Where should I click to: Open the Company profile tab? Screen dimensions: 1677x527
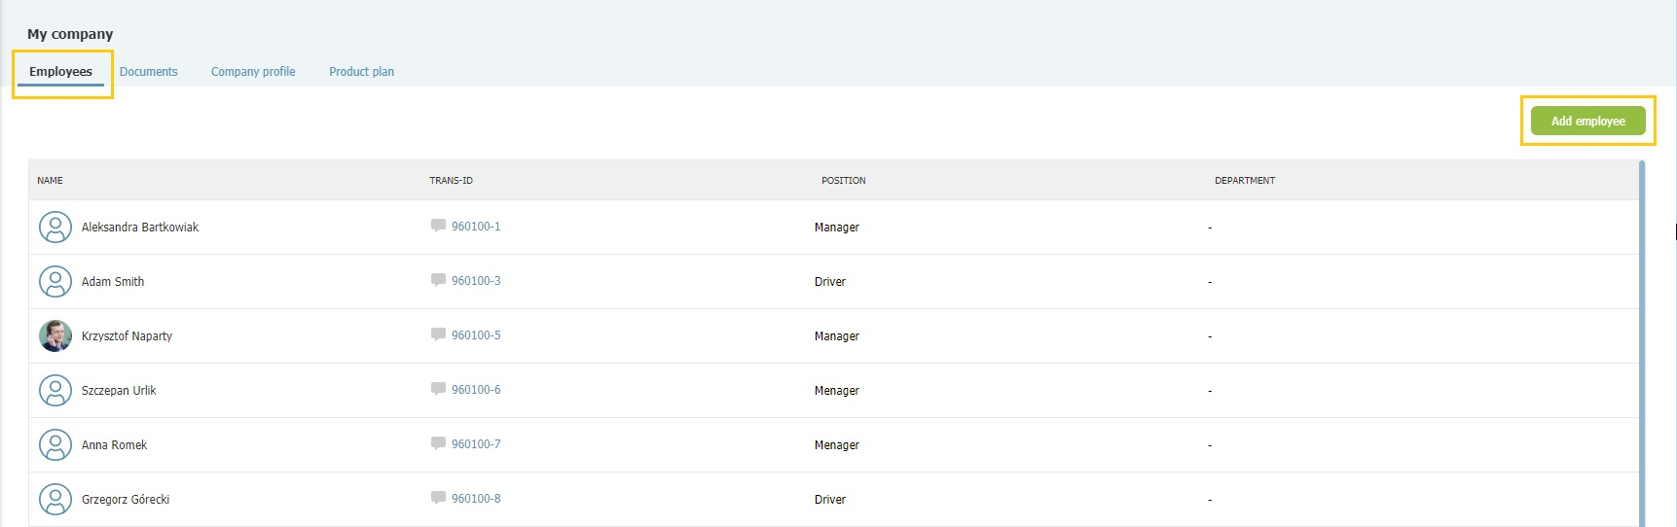[253, 72]
